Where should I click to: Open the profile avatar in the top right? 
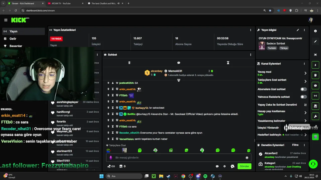[x=311, y=20]
